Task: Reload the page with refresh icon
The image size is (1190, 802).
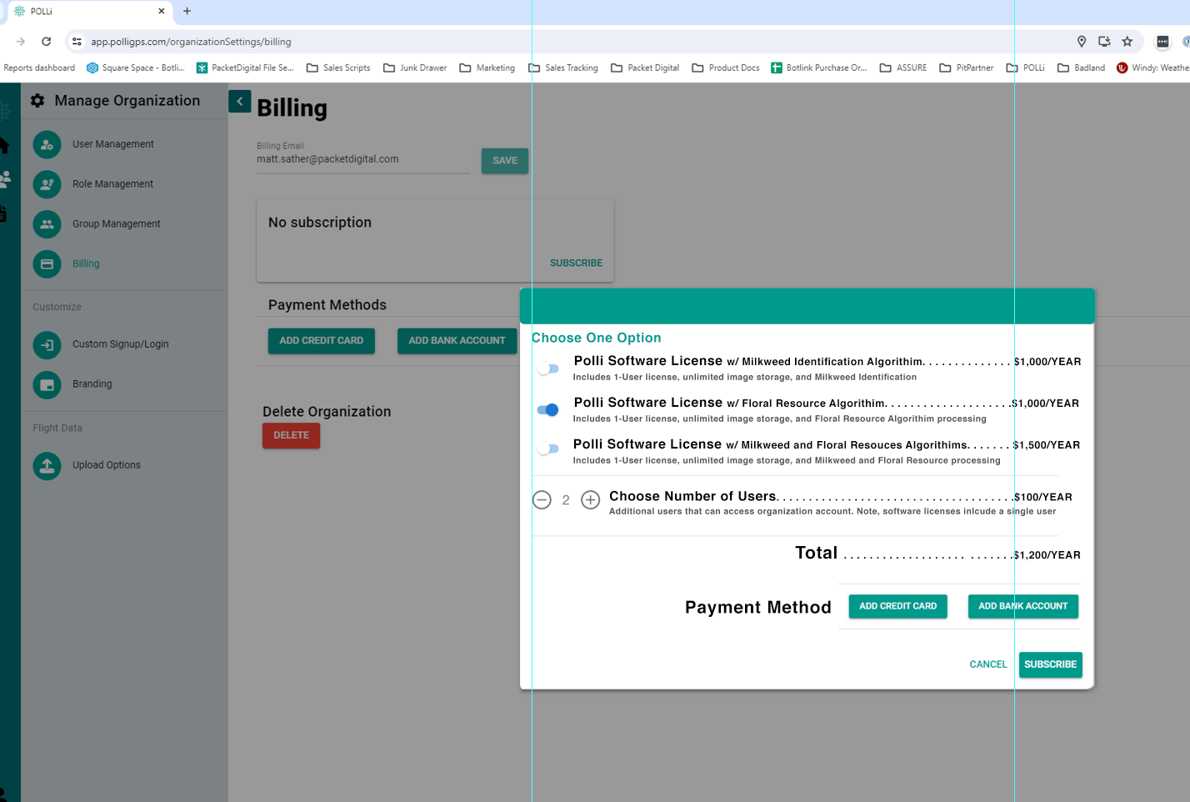Action: coord(47,42)
